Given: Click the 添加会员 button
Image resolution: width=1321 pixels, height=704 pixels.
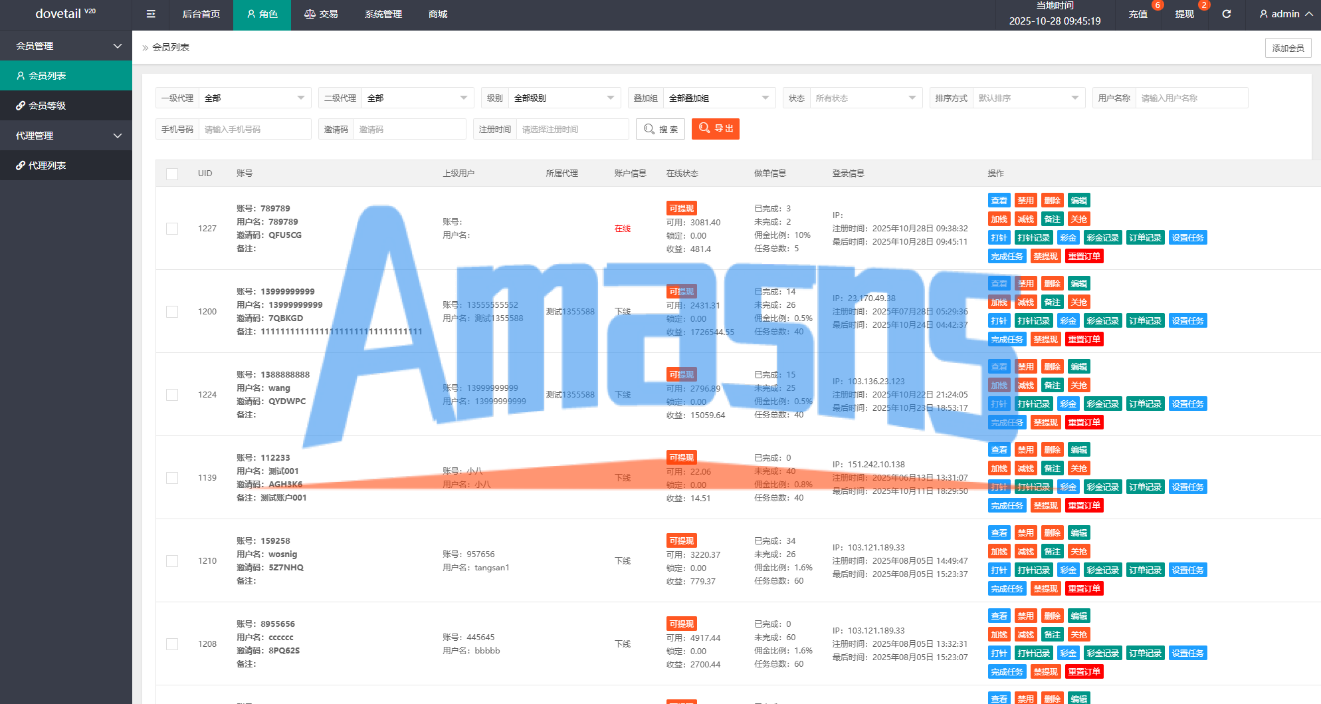Looking at the screenshot, I should [x=1288, y=48].
